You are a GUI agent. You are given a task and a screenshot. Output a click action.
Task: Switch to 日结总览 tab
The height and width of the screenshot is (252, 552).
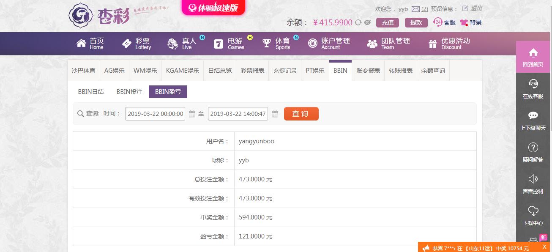pos(220,71)
